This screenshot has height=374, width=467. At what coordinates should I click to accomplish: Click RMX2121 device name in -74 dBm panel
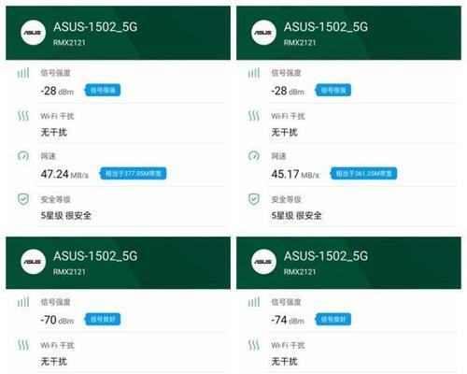pos(300,272)
